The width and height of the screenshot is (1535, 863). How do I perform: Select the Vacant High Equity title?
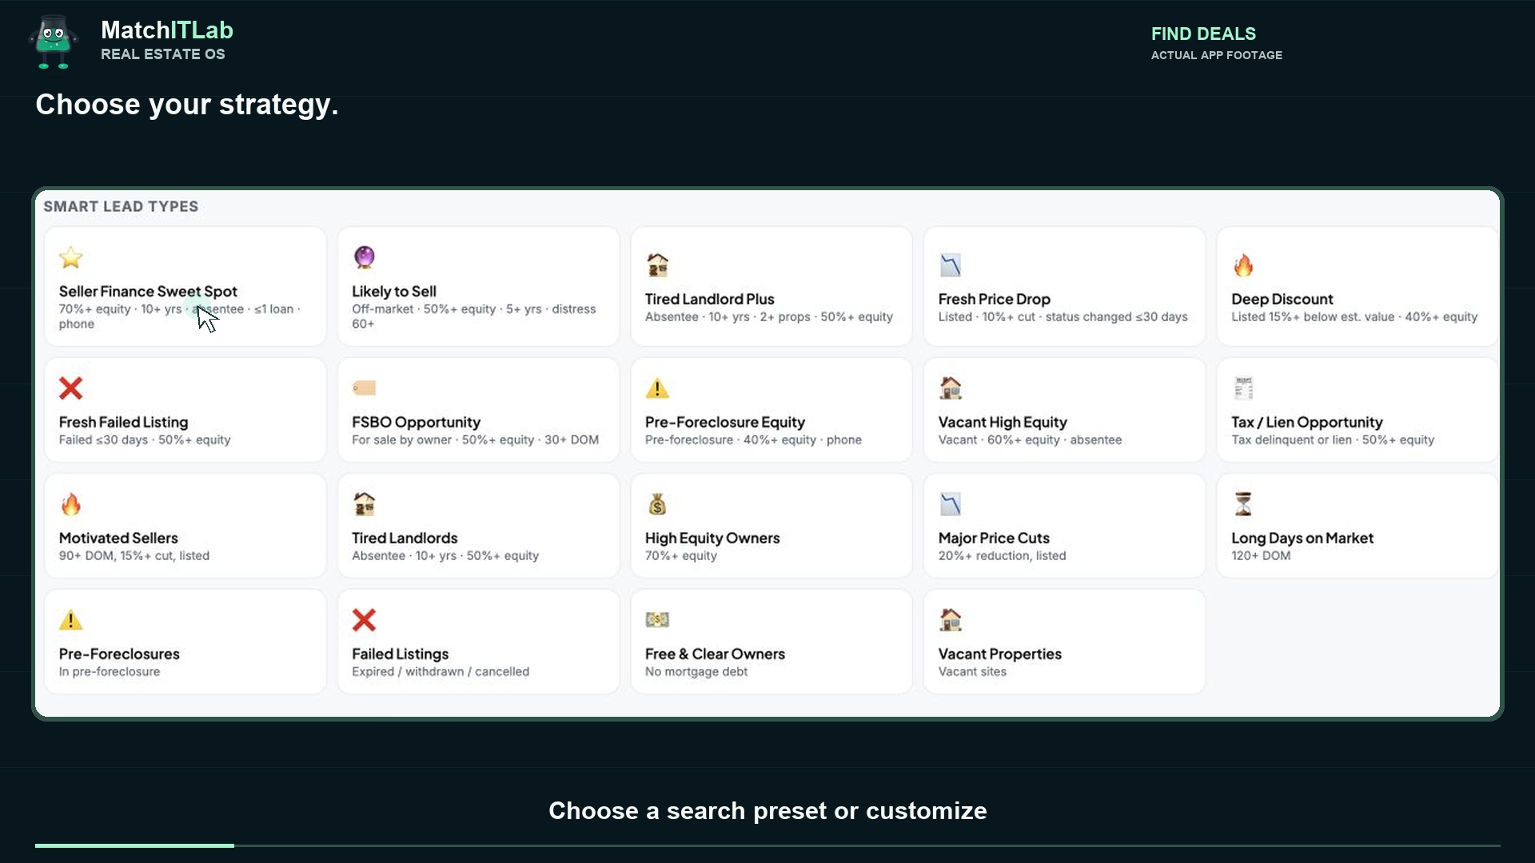point(1003,422)
